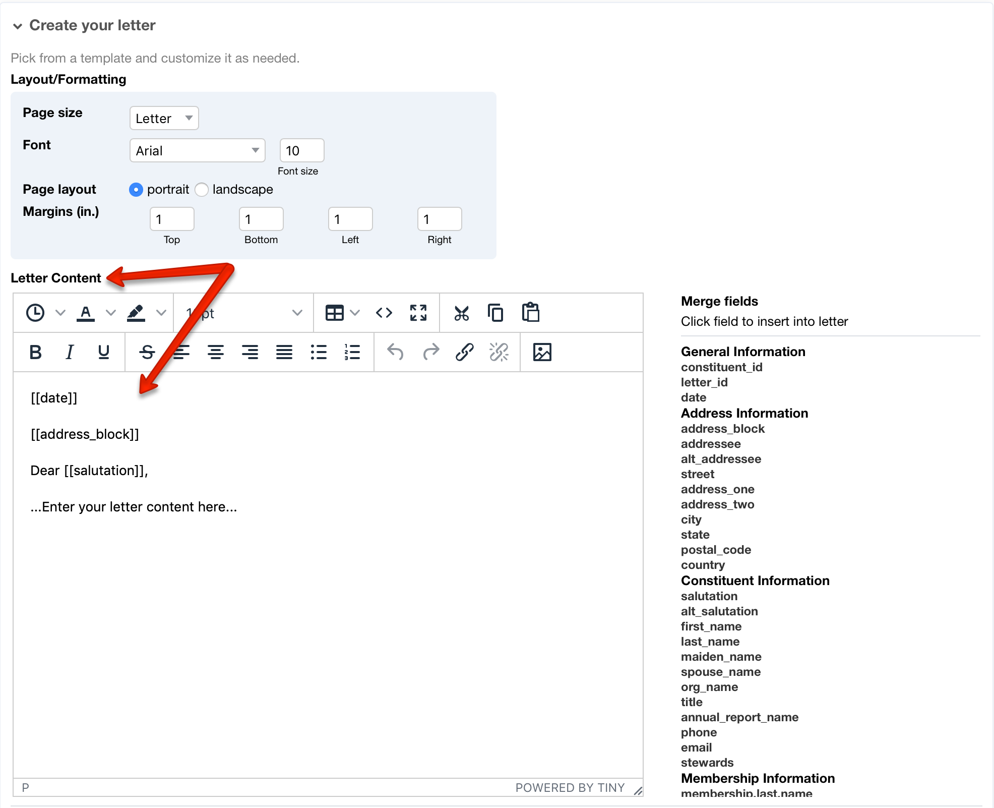Apply italic formatting

click(x=70, y=352)
